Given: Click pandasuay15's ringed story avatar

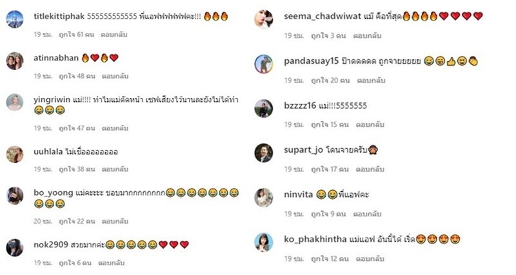Looking at the screenshot, I should (x=264, y=64).
